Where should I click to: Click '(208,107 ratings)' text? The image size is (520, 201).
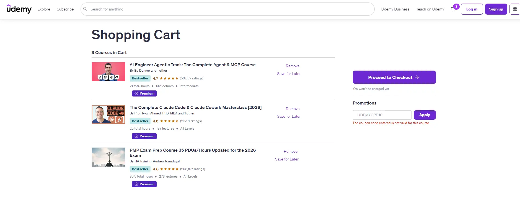tap(193, 169)
